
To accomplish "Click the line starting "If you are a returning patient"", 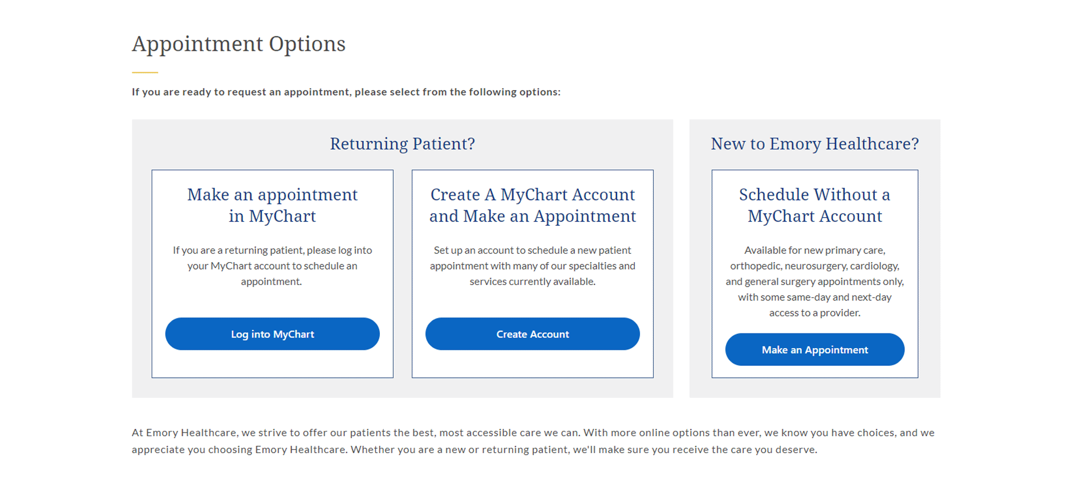I will point(272,250).
